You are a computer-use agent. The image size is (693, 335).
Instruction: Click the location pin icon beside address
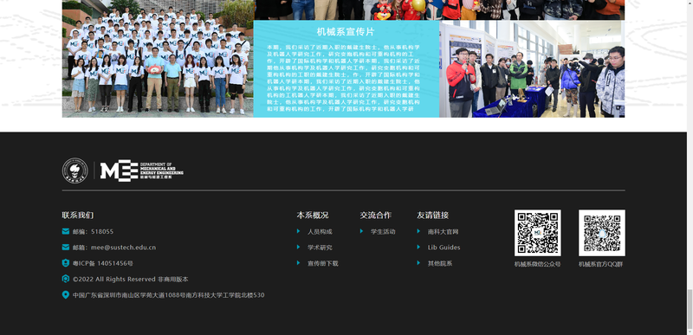tap(66, 295)
